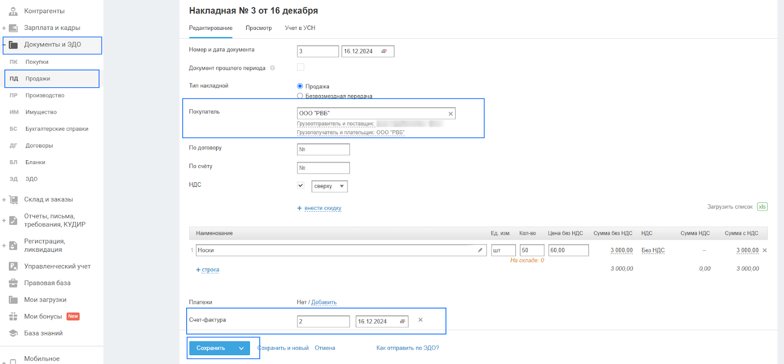784x364 pixels.
Task: Clear the buyer field with the X icon
Action: pos(450,114)
